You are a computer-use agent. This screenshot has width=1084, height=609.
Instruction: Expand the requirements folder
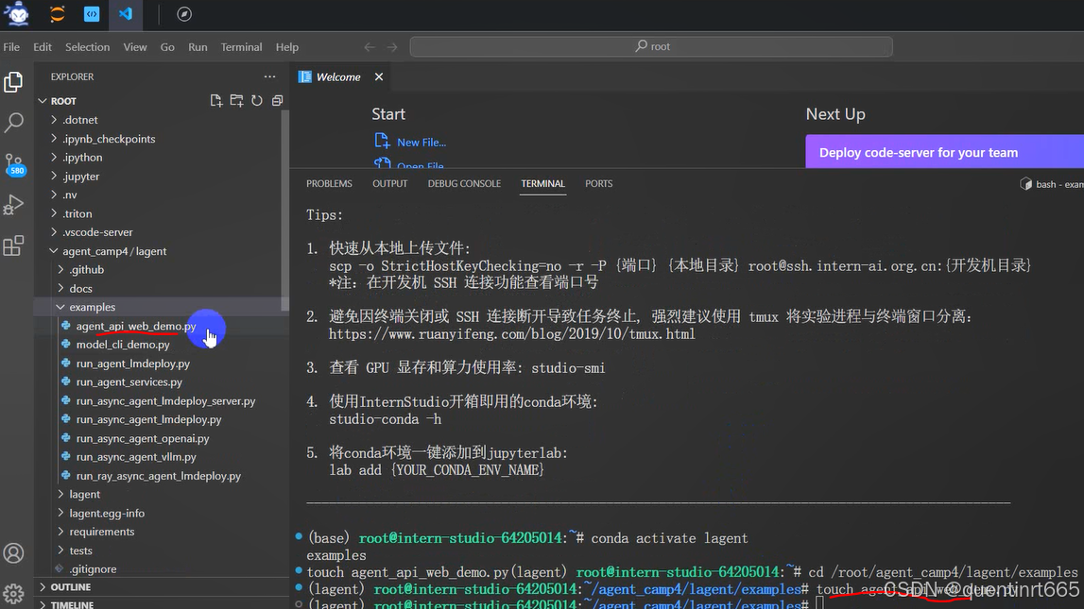(60, 531)
